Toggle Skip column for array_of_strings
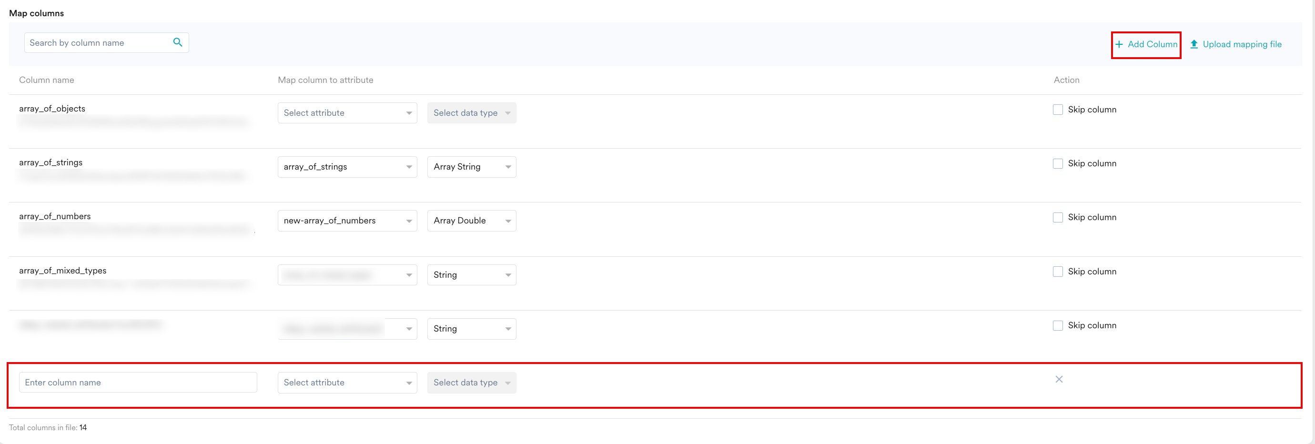Viewport: 1315px width, 444px height. pyautogui.click(x=1058, y=164)
